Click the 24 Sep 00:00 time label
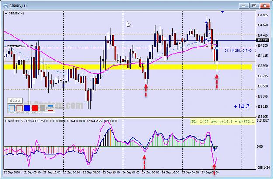 click(131, 172)
